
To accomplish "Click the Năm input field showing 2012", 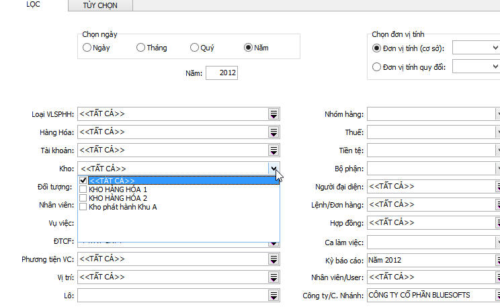I will point(222,73).
